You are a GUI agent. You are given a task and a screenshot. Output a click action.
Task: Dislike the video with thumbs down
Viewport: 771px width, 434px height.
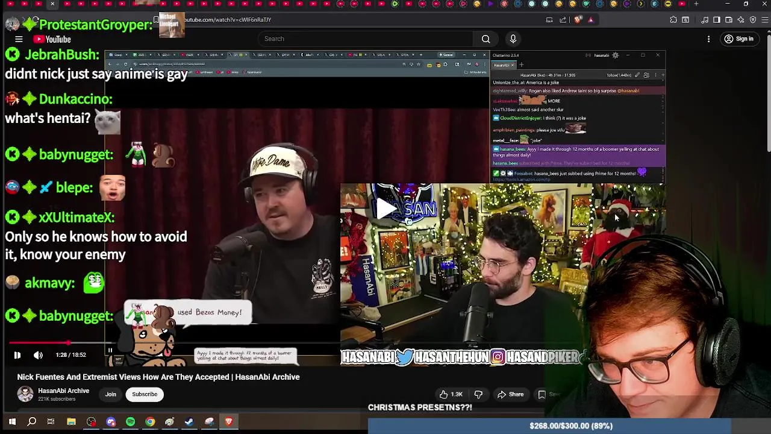click(x=478, y=394)
